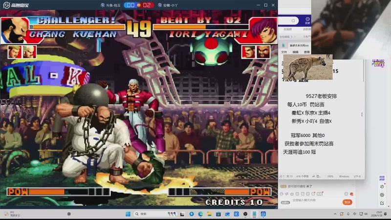Viewport: 391px width, 220px height.
Task: Click the edit/share square icon in sidebar
Action: click(382, 203)
